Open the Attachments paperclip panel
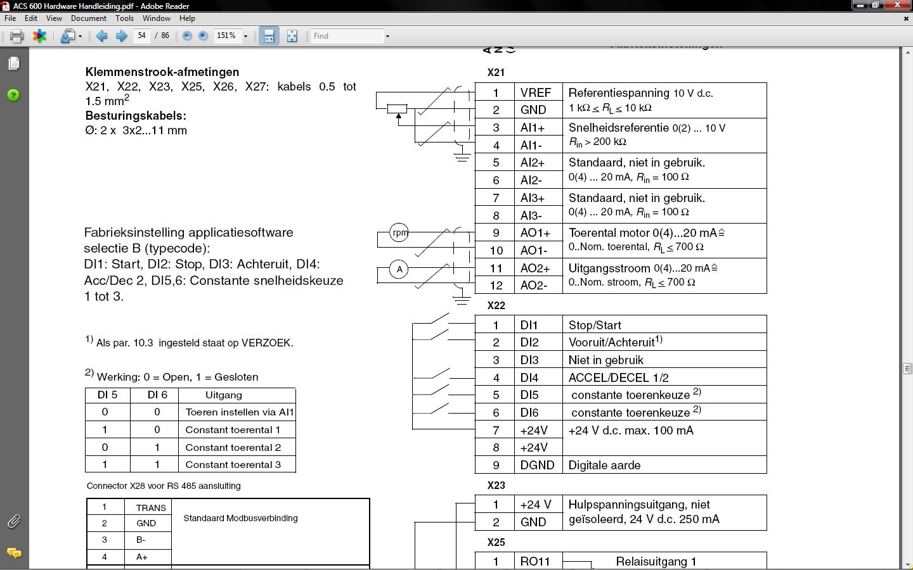The width and height of the screenshot is (913, 570). point(13,521)
